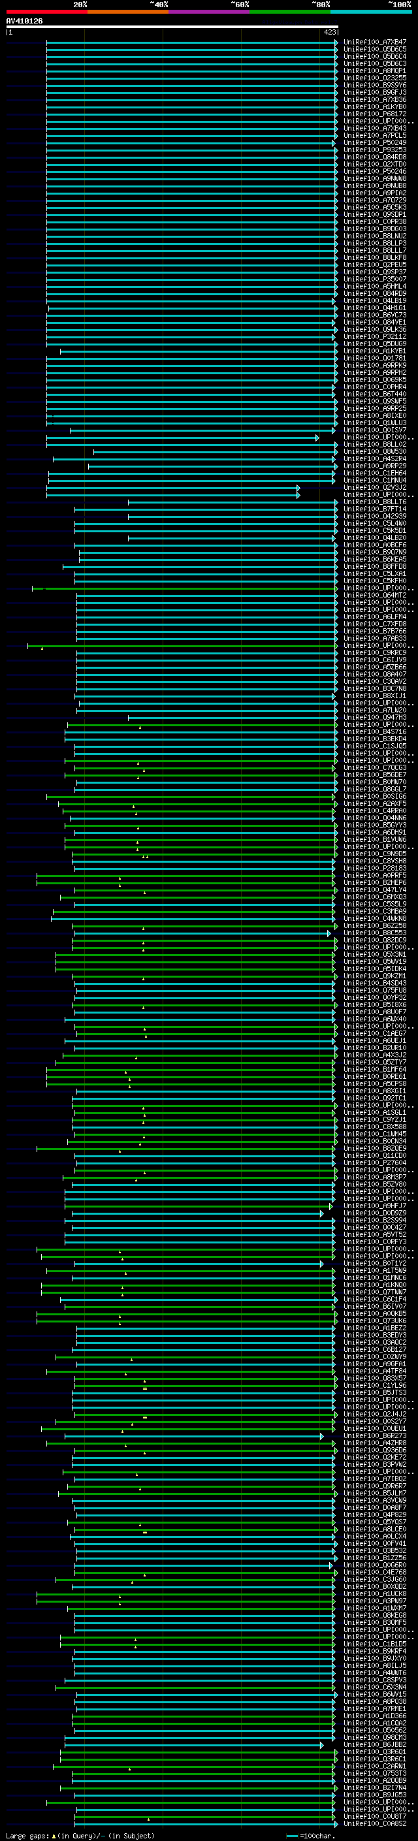
Task: Open hit UniRef100_O23255
Action: pyautogui.click(x=375, y=78)
